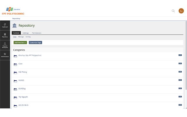Click the Customize Page button
The width and height of the screenshot is (187, 117).
(x=35, y=42)
